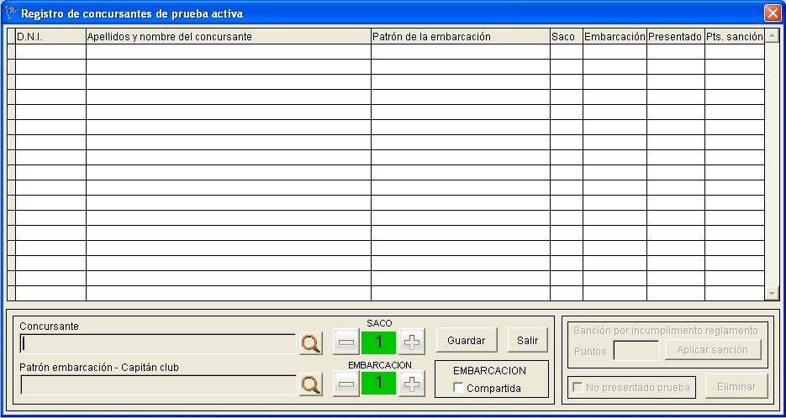The image size is (786, 418).
Task: Click the Puntos sanction input box
Action: pos(636,351)
